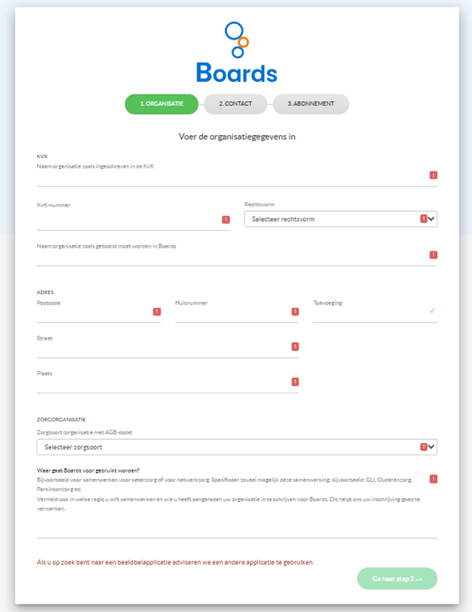
Task: Select the 1. ORGANISATIE step tab
Action: (x=161, y=104)
